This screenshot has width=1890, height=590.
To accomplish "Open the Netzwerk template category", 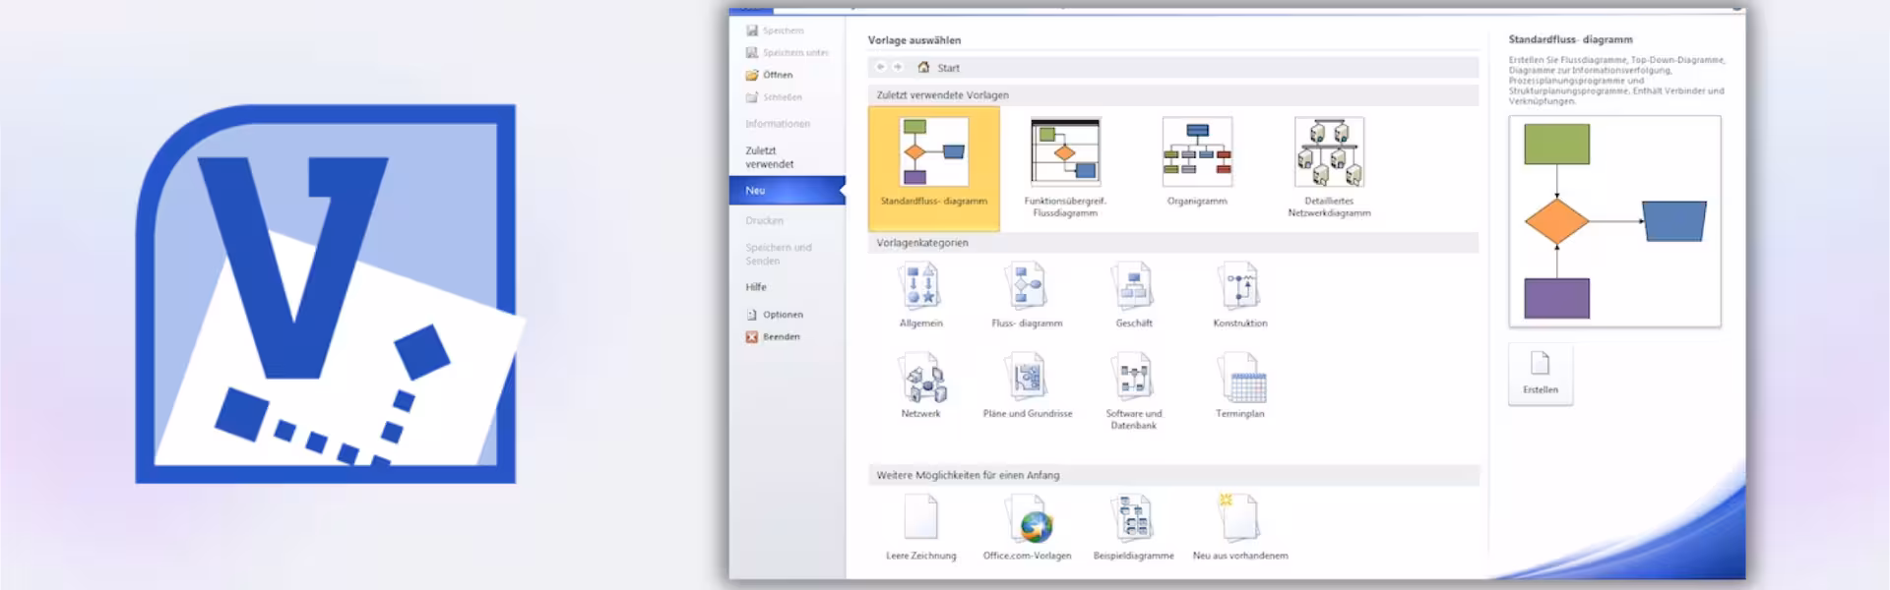I will click(x=920, y=386).
